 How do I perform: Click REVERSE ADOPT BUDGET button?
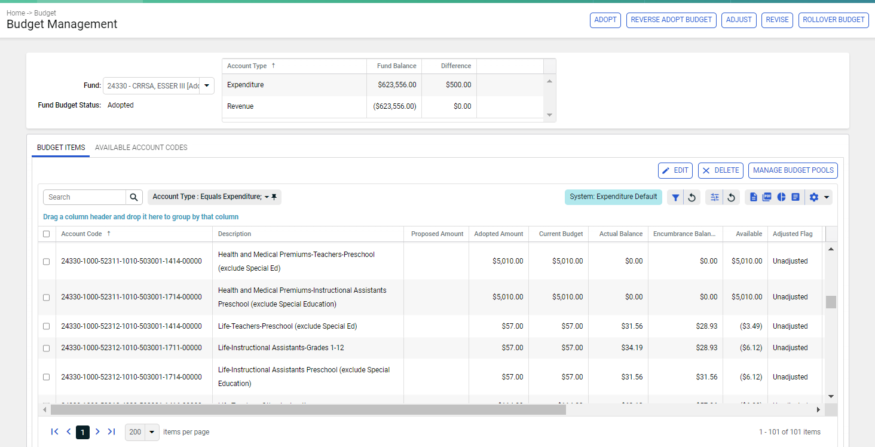click(x=671, y=20)
